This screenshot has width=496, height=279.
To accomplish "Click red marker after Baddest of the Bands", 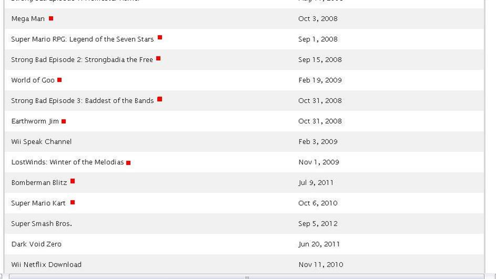I will coord(160,99).
